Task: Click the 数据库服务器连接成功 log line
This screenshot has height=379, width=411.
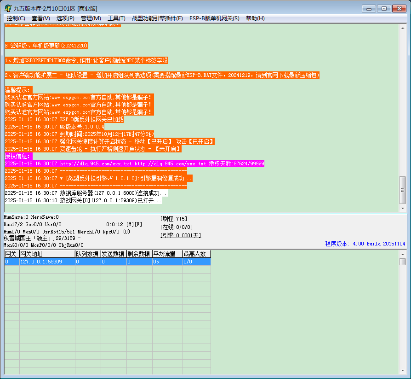Action: pyautogui.click(x=86, y=193)
